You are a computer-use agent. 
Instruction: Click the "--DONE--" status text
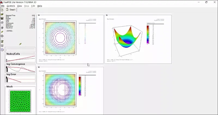tap(10, 31)
